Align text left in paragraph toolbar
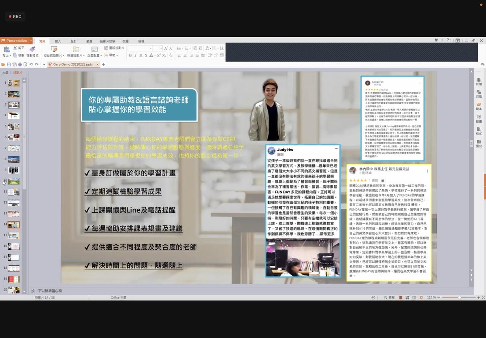 tap(179, 55)
